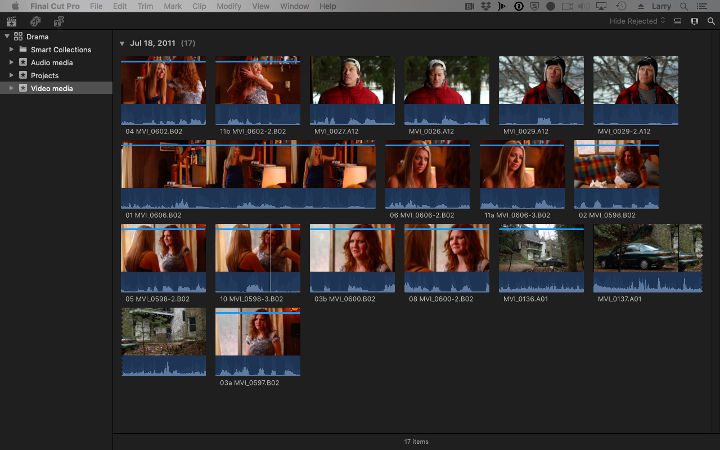Open the Help menu
The width and height of the screenshot is (720, 450).
327,6
